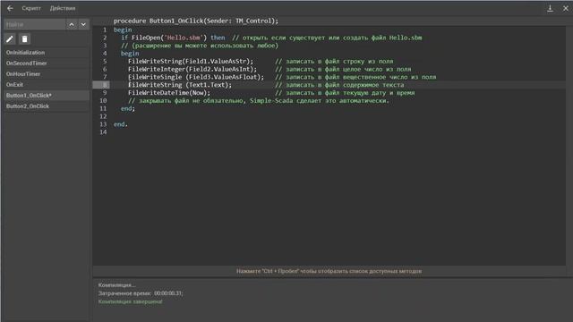Image resolution: width=573 pixels, height=322 pixels.
Task: Click the FileWriteString(Field1.ValueAsStr) code line
Action: click(191, 61)
